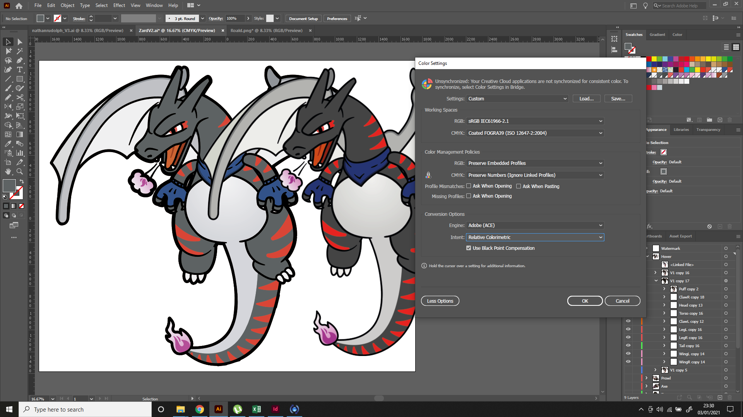This screenshot has width=743, height=417.
Task: Hide the Tail copy 16 layer
Action: tap(628, 346)
